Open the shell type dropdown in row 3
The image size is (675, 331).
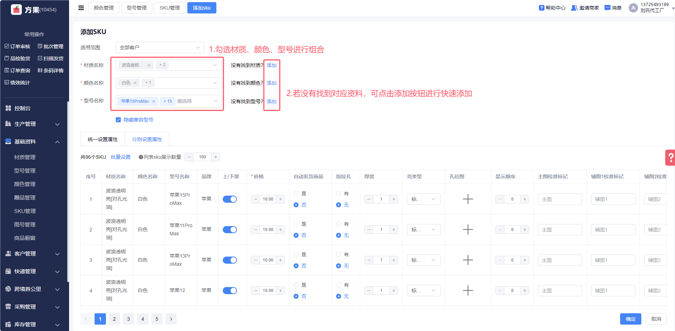tap(423, 260)
